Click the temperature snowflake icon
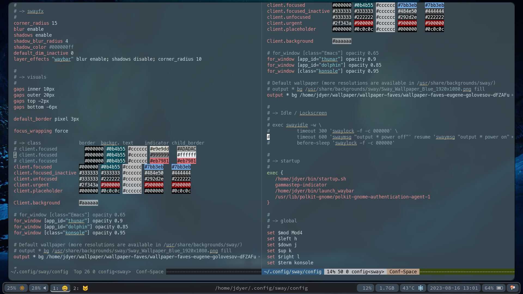523x294 pixels. click(421, 288)
